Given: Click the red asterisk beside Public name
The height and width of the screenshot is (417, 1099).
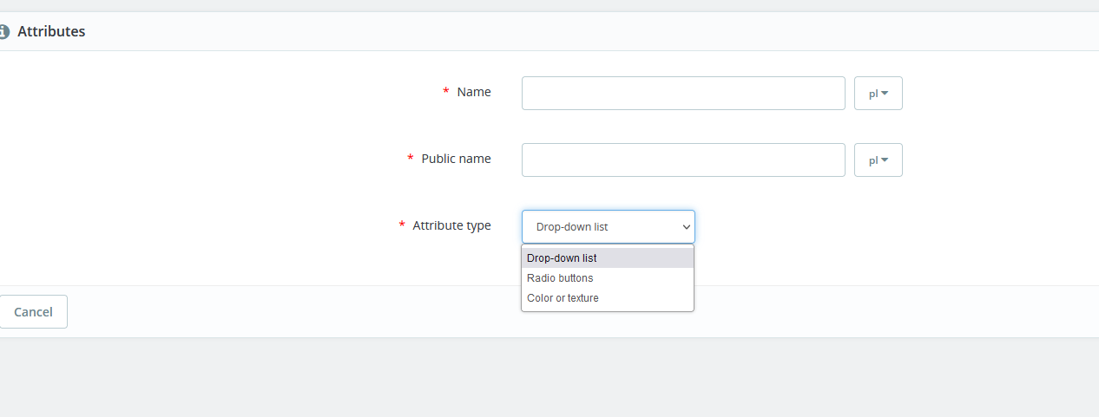Looking at the screenshot, I should click(411, 159).
